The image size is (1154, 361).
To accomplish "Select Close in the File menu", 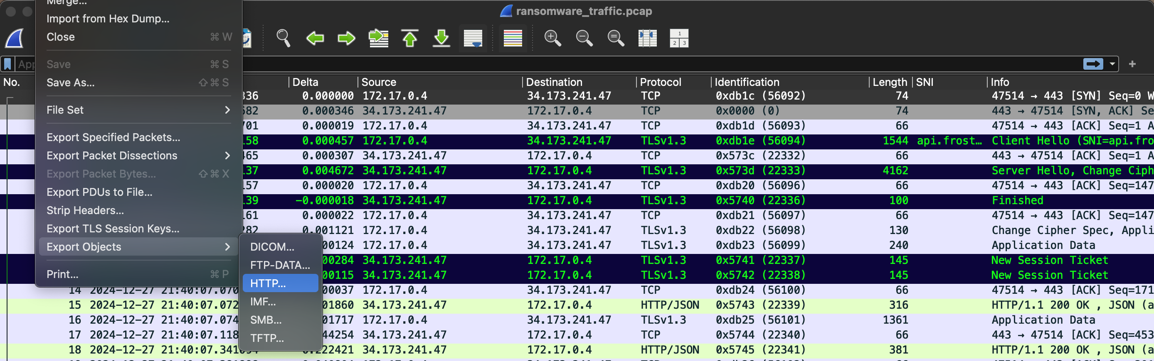I will point(138,37).
